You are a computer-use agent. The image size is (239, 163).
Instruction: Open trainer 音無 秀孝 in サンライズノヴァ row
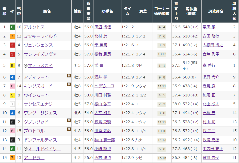click(211, 54)
